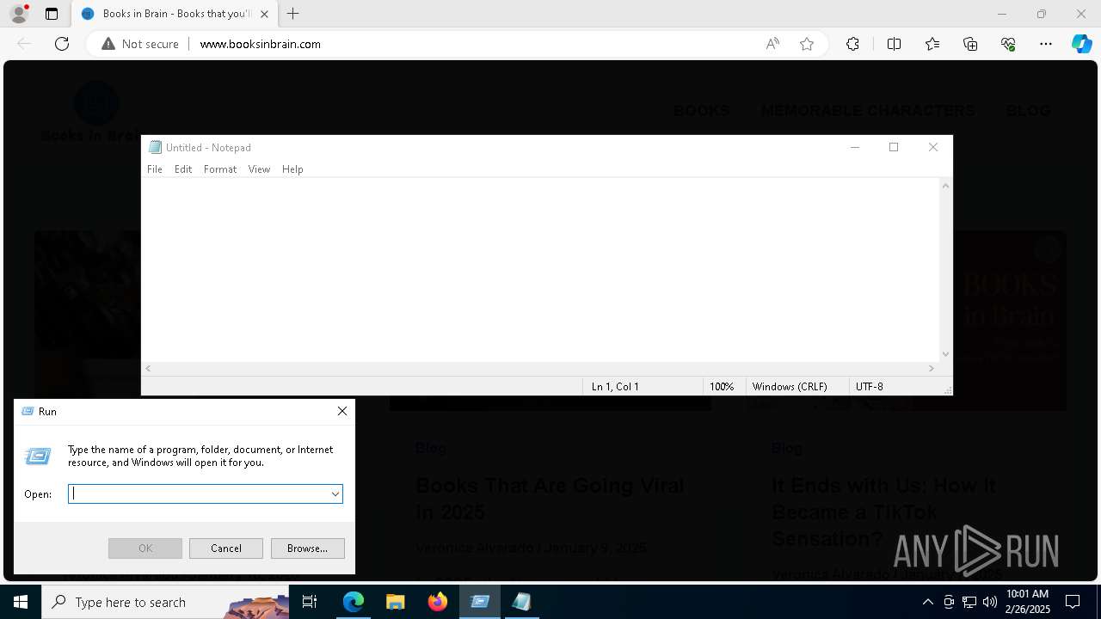Click the 100% zoom status text

point(722,387)
